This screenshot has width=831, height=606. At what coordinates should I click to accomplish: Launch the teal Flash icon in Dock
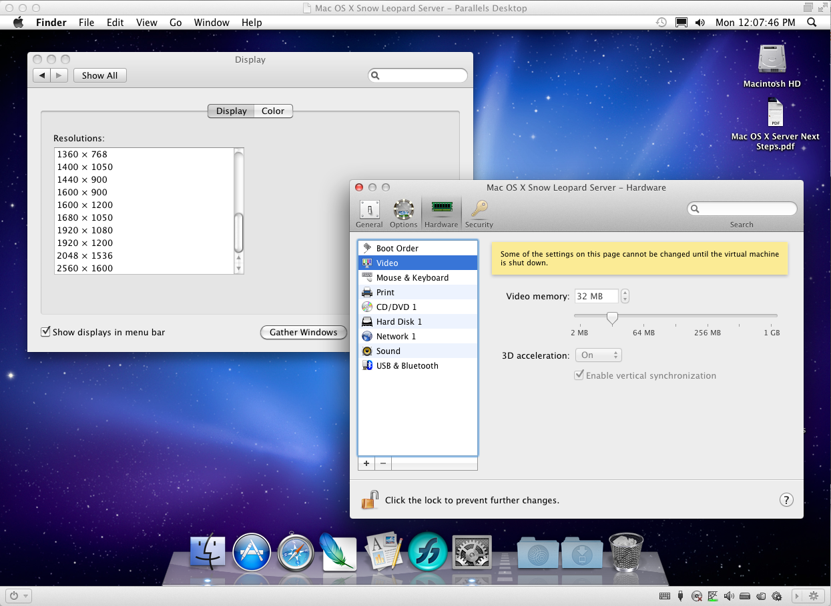pyautogui.click(x=427, y=552)
